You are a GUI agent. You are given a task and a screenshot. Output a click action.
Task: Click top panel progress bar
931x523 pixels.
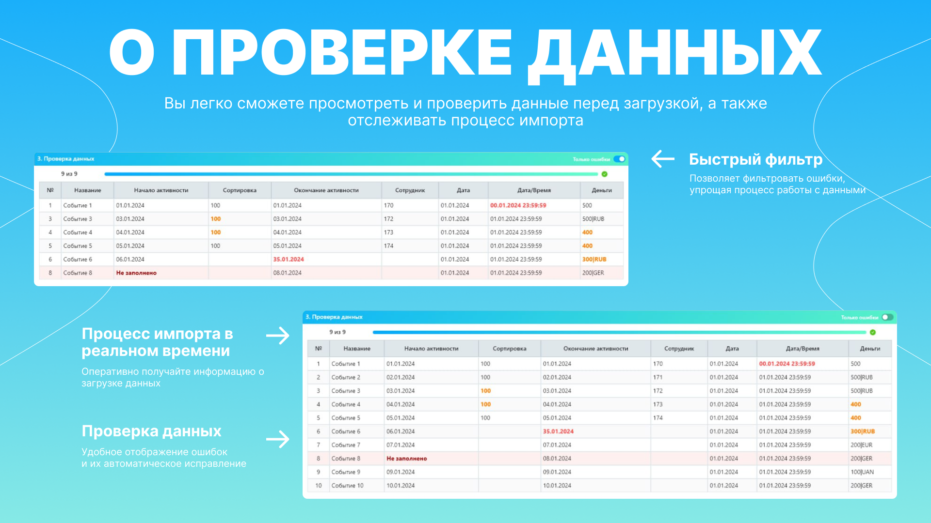351,174
